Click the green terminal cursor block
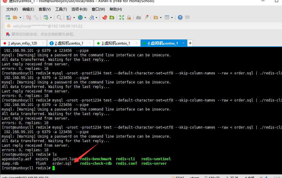This screenshot has height=178, width=282. (x=54, y=168)
